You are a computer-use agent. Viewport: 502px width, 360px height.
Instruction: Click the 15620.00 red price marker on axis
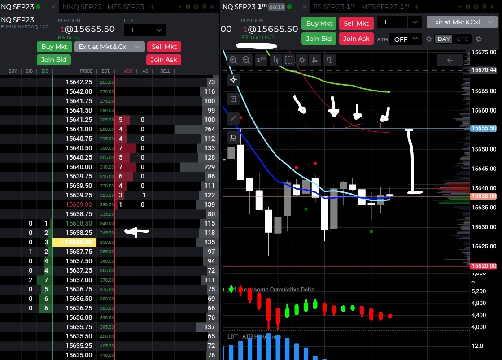(x=483, y=266)
